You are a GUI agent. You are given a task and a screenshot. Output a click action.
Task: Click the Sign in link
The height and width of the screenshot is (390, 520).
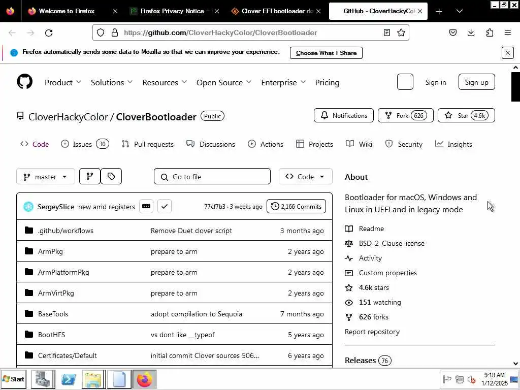435,82
